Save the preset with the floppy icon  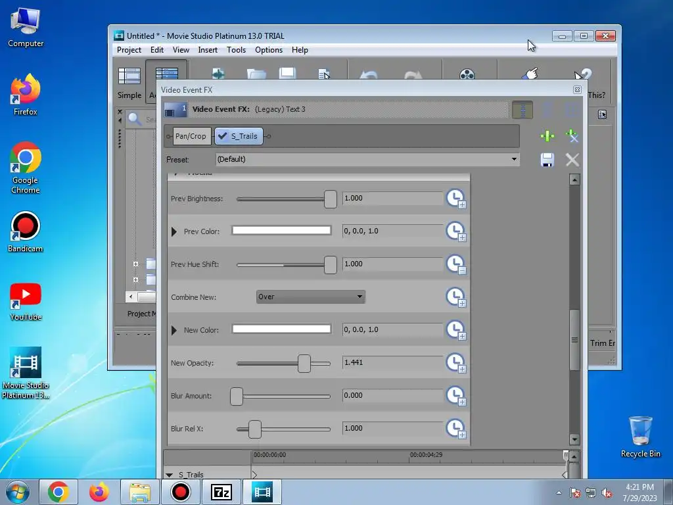pos(547,160)
